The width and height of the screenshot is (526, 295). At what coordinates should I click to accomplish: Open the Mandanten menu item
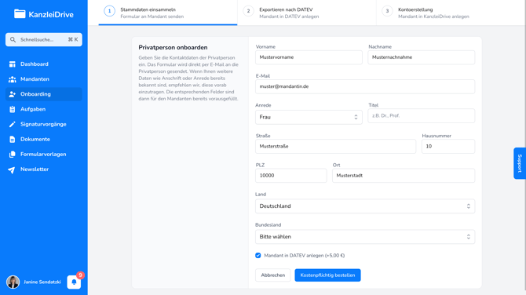click(44, 79)
